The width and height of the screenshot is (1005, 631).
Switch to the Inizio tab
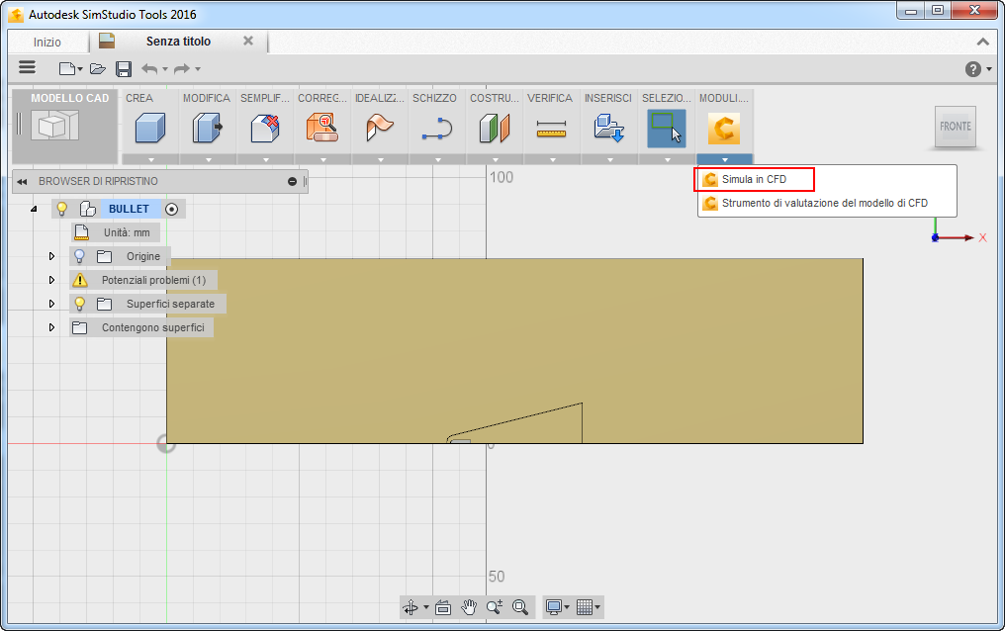coord(47,43)
